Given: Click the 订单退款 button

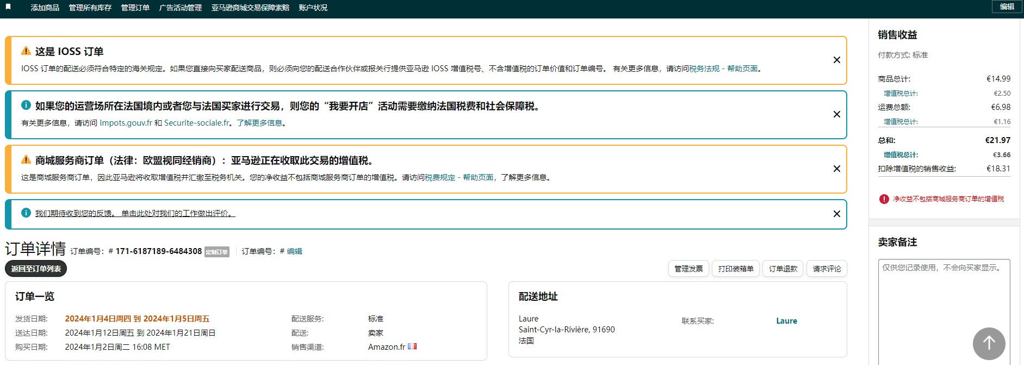Looking at the screenshot, I should coord(783,269).
